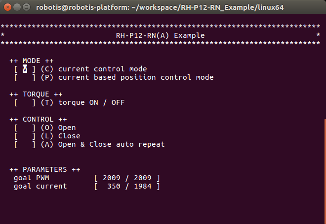The width and height of the screenshot is (326, 224).
Task: Tick the (L) Close control checkbox
Action: (25, 136)
